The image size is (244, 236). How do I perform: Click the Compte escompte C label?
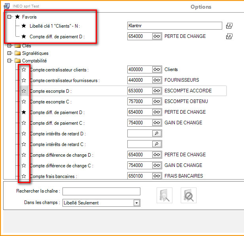(50, 102)
